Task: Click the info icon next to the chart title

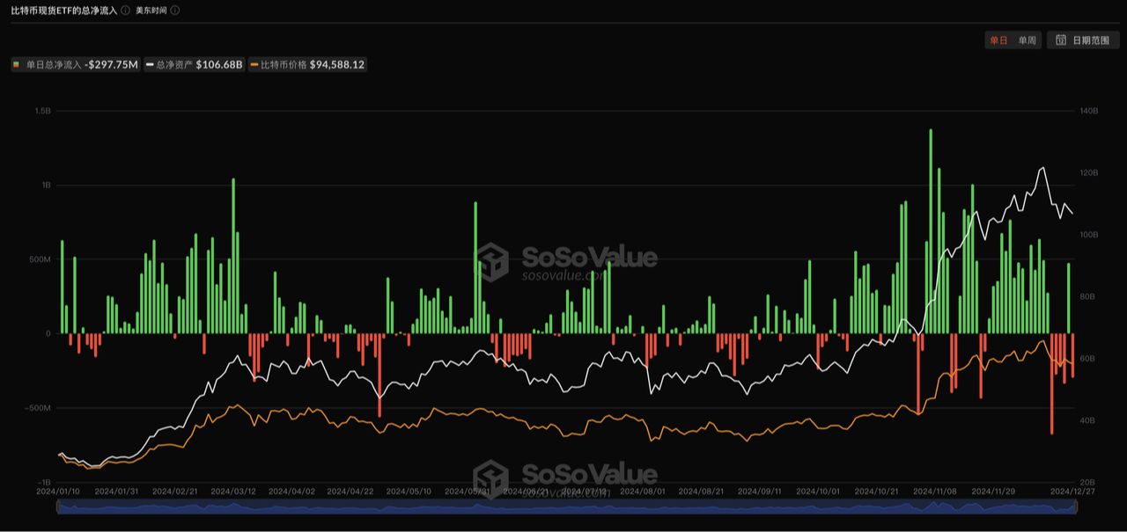Action: tap(126, 10)
